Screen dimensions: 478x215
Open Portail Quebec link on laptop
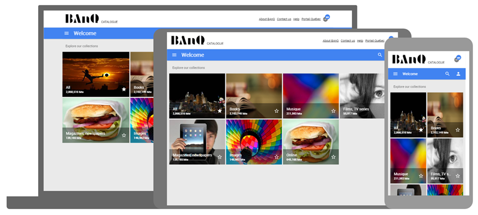311,19
